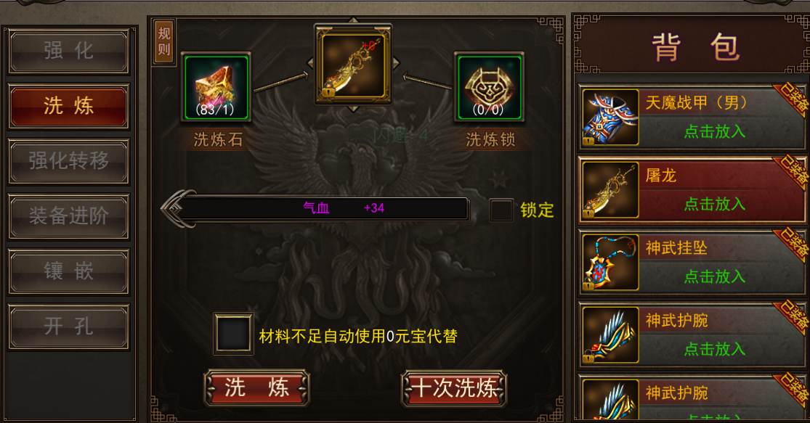Enable the 锁定 lock checkbox

501,210
